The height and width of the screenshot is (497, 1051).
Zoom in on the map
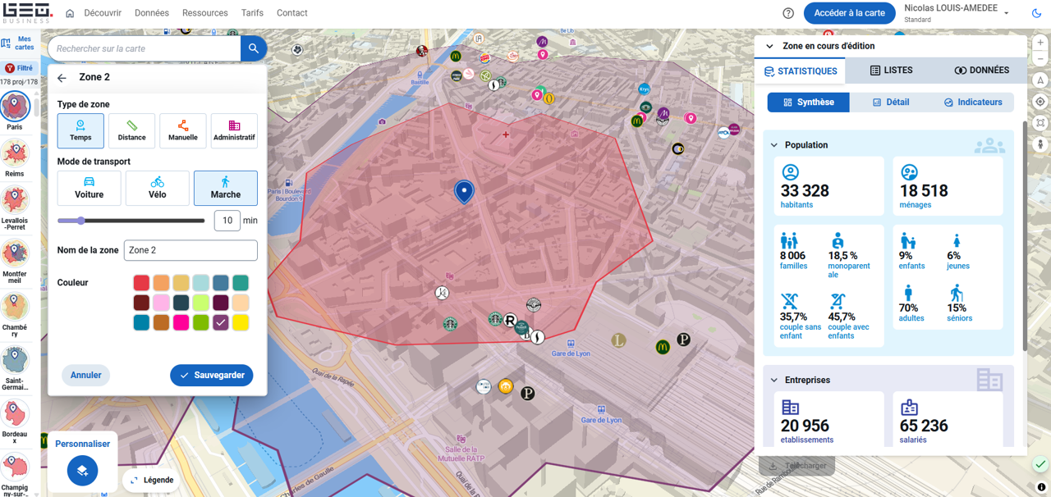(x=1040, y=43)
